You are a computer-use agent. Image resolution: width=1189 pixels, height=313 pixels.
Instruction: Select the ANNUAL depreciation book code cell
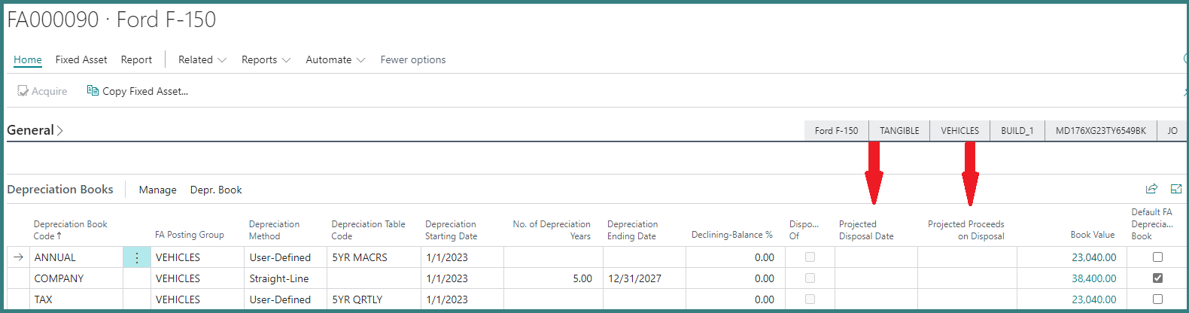coord(75,257)
